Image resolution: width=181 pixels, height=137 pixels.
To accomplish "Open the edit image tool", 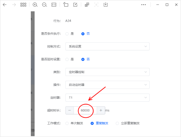I will [x=75, y=5].
